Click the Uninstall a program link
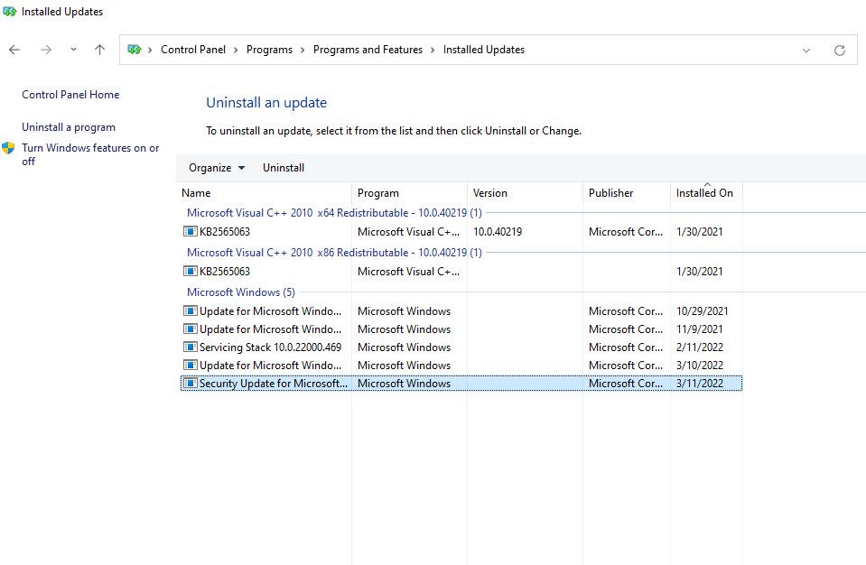The image size is (866, 565). (69, 127)
